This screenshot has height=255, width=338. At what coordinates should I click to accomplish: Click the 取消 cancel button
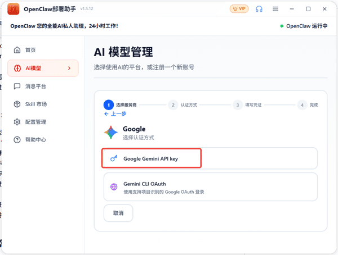[118, 213]
